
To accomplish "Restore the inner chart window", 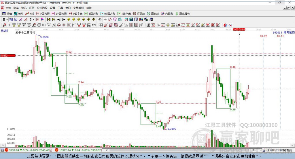I will (288, 8).
